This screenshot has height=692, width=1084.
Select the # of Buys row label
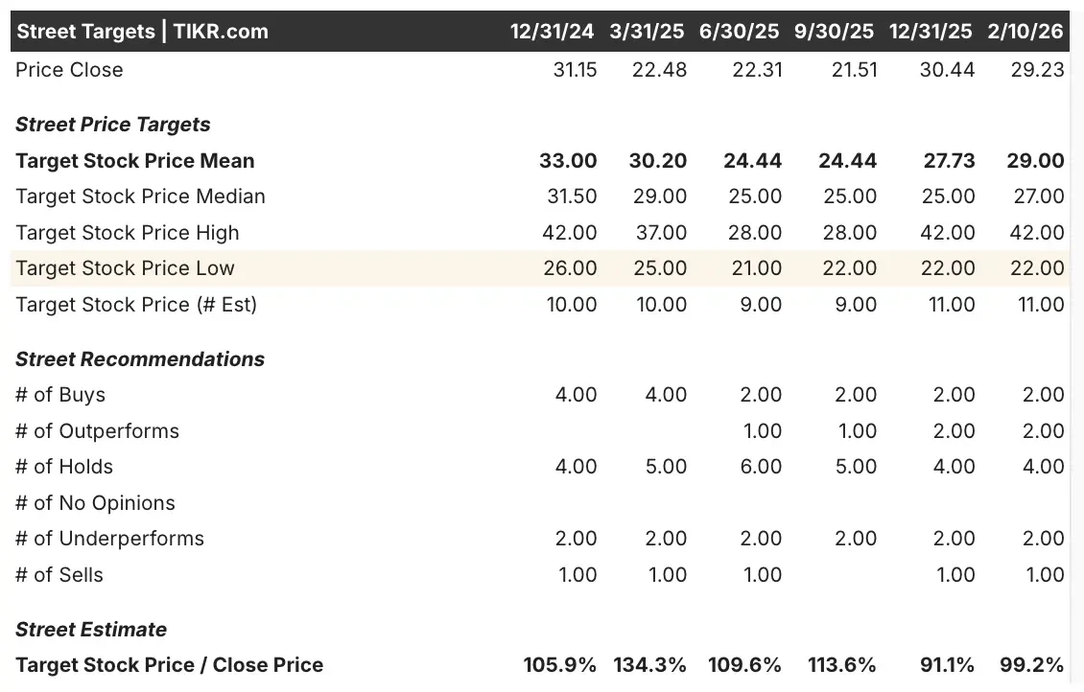[60, 395]
